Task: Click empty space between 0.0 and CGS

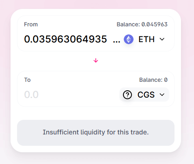Action: 78,94
